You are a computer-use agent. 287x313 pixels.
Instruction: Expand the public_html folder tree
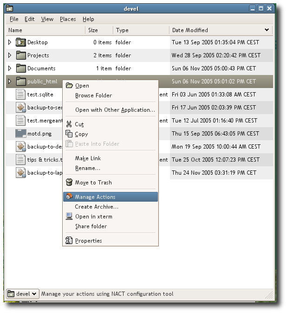pyautogui.click(x=10, y=81)
